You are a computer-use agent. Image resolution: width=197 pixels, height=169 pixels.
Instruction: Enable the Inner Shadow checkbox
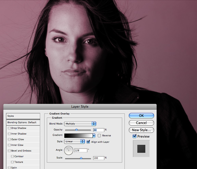[9, 134]
